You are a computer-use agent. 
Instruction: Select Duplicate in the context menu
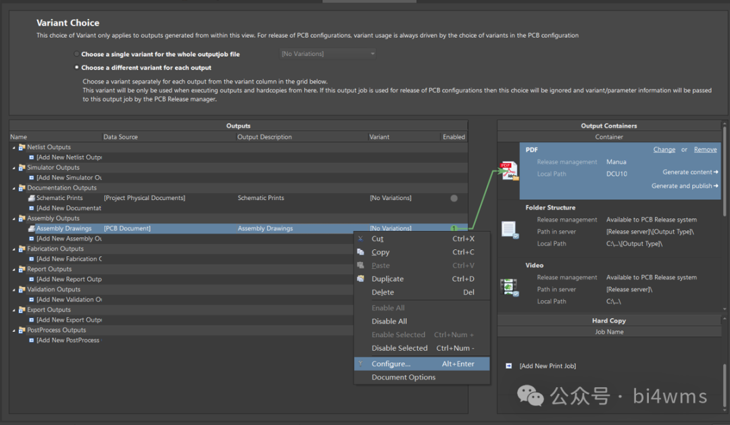pos(387,279)
